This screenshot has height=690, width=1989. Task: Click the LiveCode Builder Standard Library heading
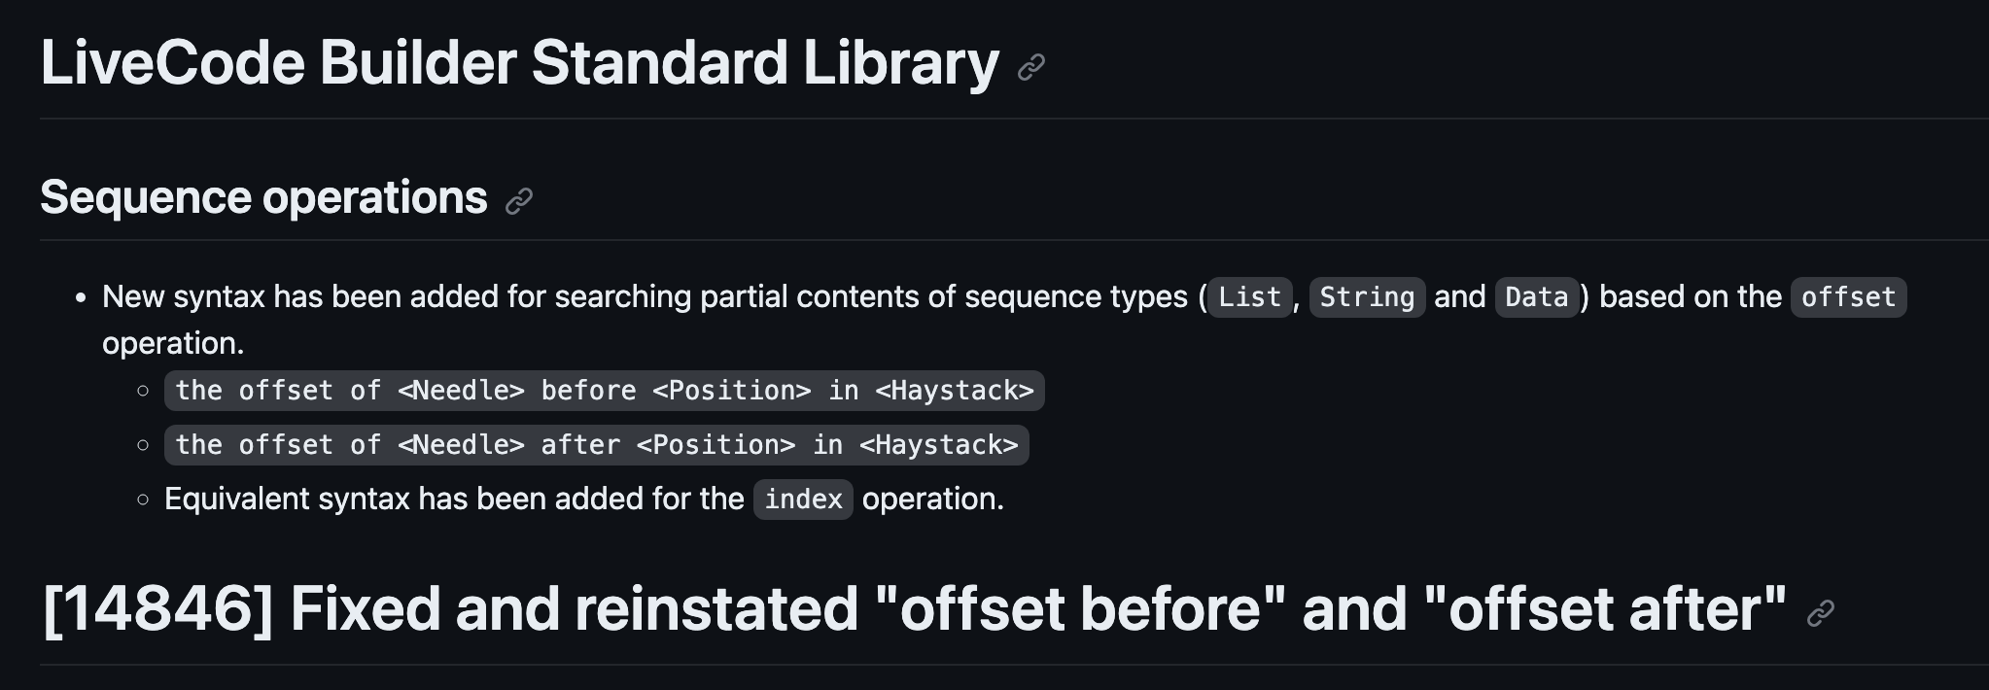519,63
